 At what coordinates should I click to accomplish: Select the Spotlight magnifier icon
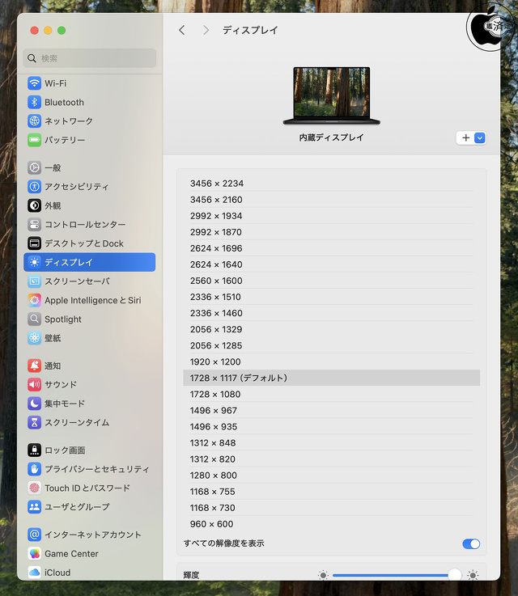point(34,319)
